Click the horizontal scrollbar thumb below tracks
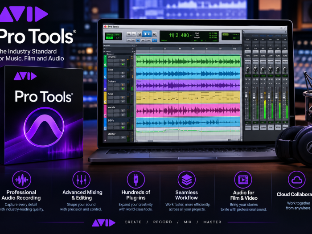 click(x=150, y=141)
